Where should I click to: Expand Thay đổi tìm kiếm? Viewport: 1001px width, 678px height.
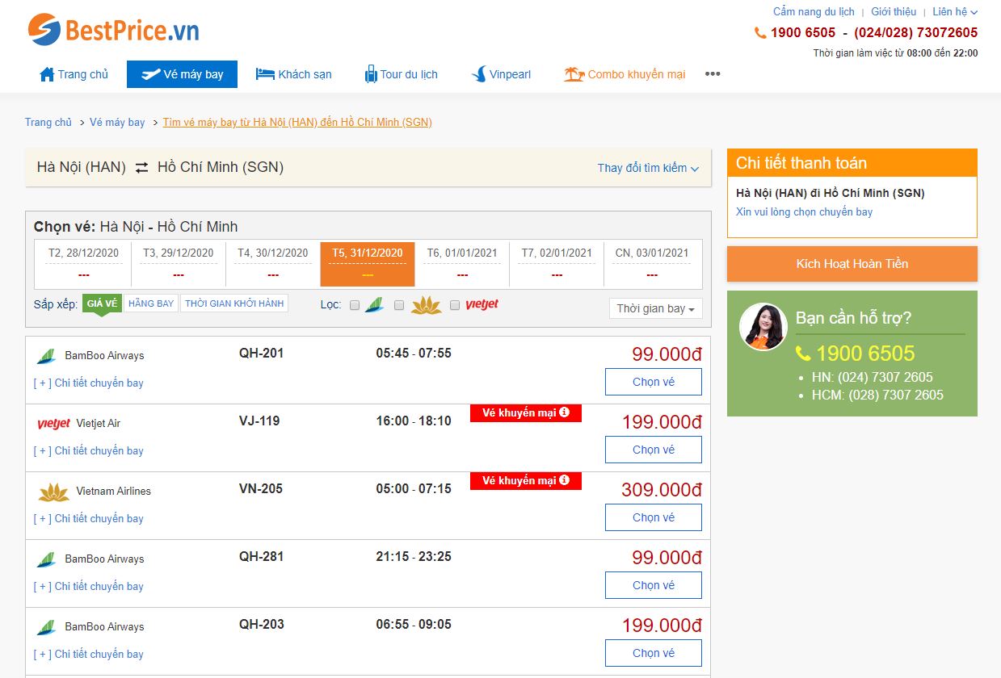(648, 168)
